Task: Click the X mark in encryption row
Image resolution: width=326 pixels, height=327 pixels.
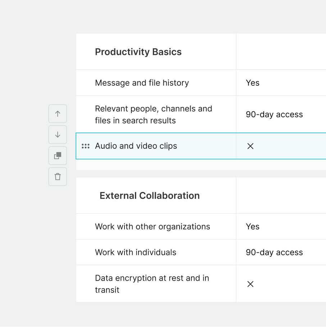Action: 250,284
